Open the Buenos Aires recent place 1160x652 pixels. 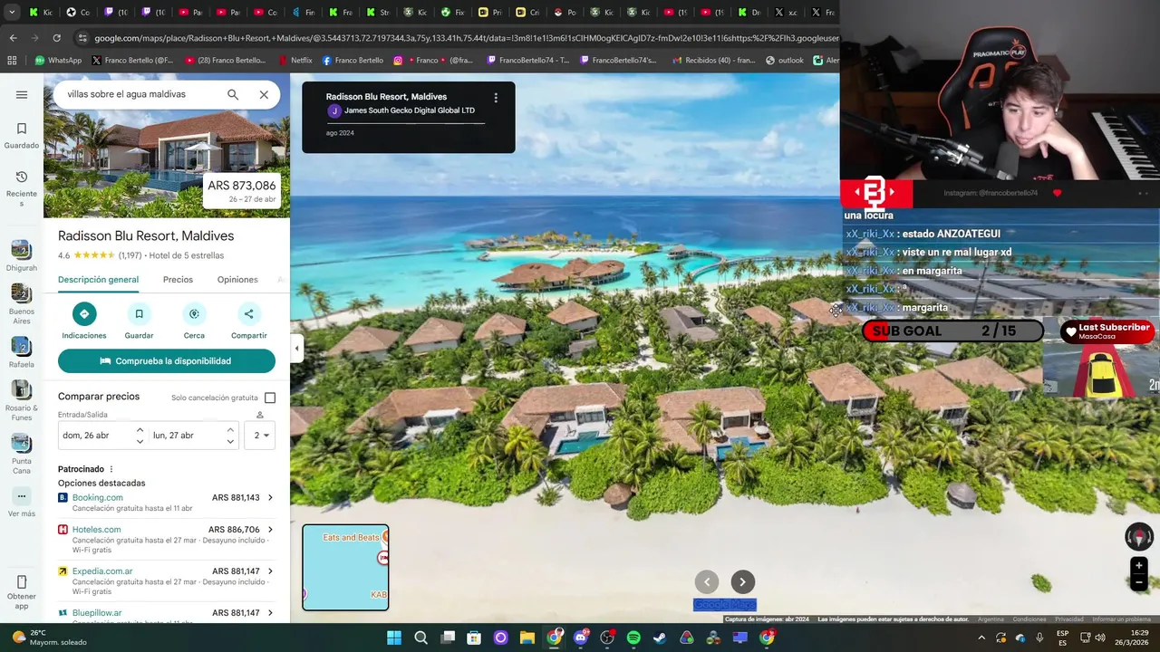click(x=22, y=303)
